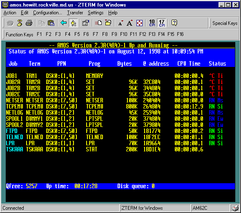Open the Transfer menu
This screenshot has height=213, width=241.
tap(75, 13)
